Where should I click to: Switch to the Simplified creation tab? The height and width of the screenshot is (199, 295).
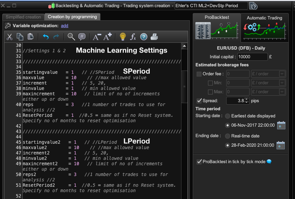pyautogui.click(x=23, y=17)
